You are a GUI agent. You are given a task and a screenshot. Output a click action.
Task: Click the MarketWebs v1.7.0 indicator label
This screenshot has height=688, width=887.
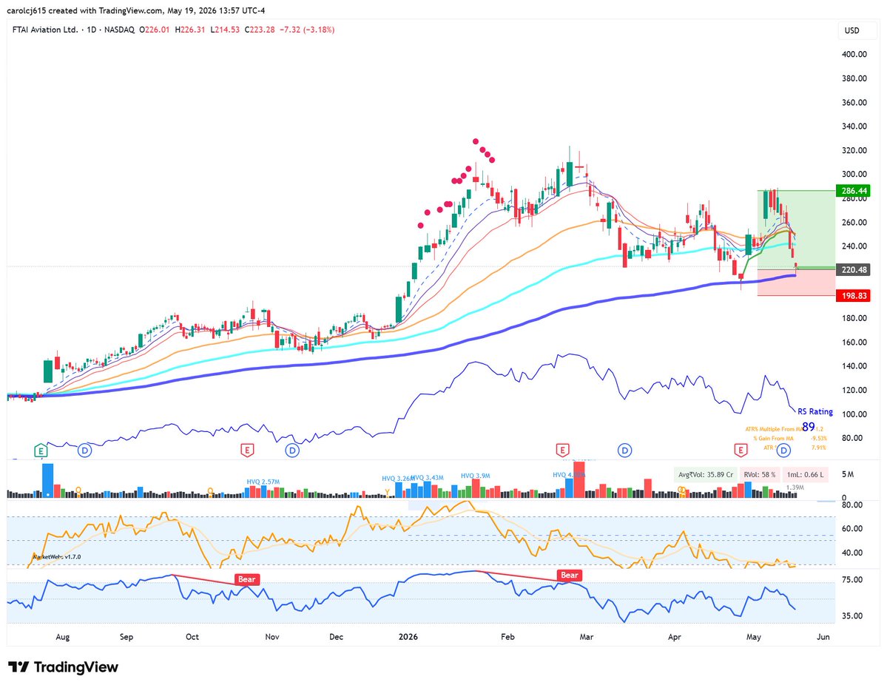56,557
